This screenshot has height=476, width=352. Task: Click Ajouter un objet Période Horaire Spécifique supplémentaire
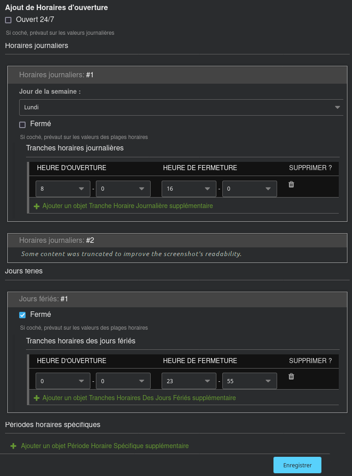(x=105, y=446)
